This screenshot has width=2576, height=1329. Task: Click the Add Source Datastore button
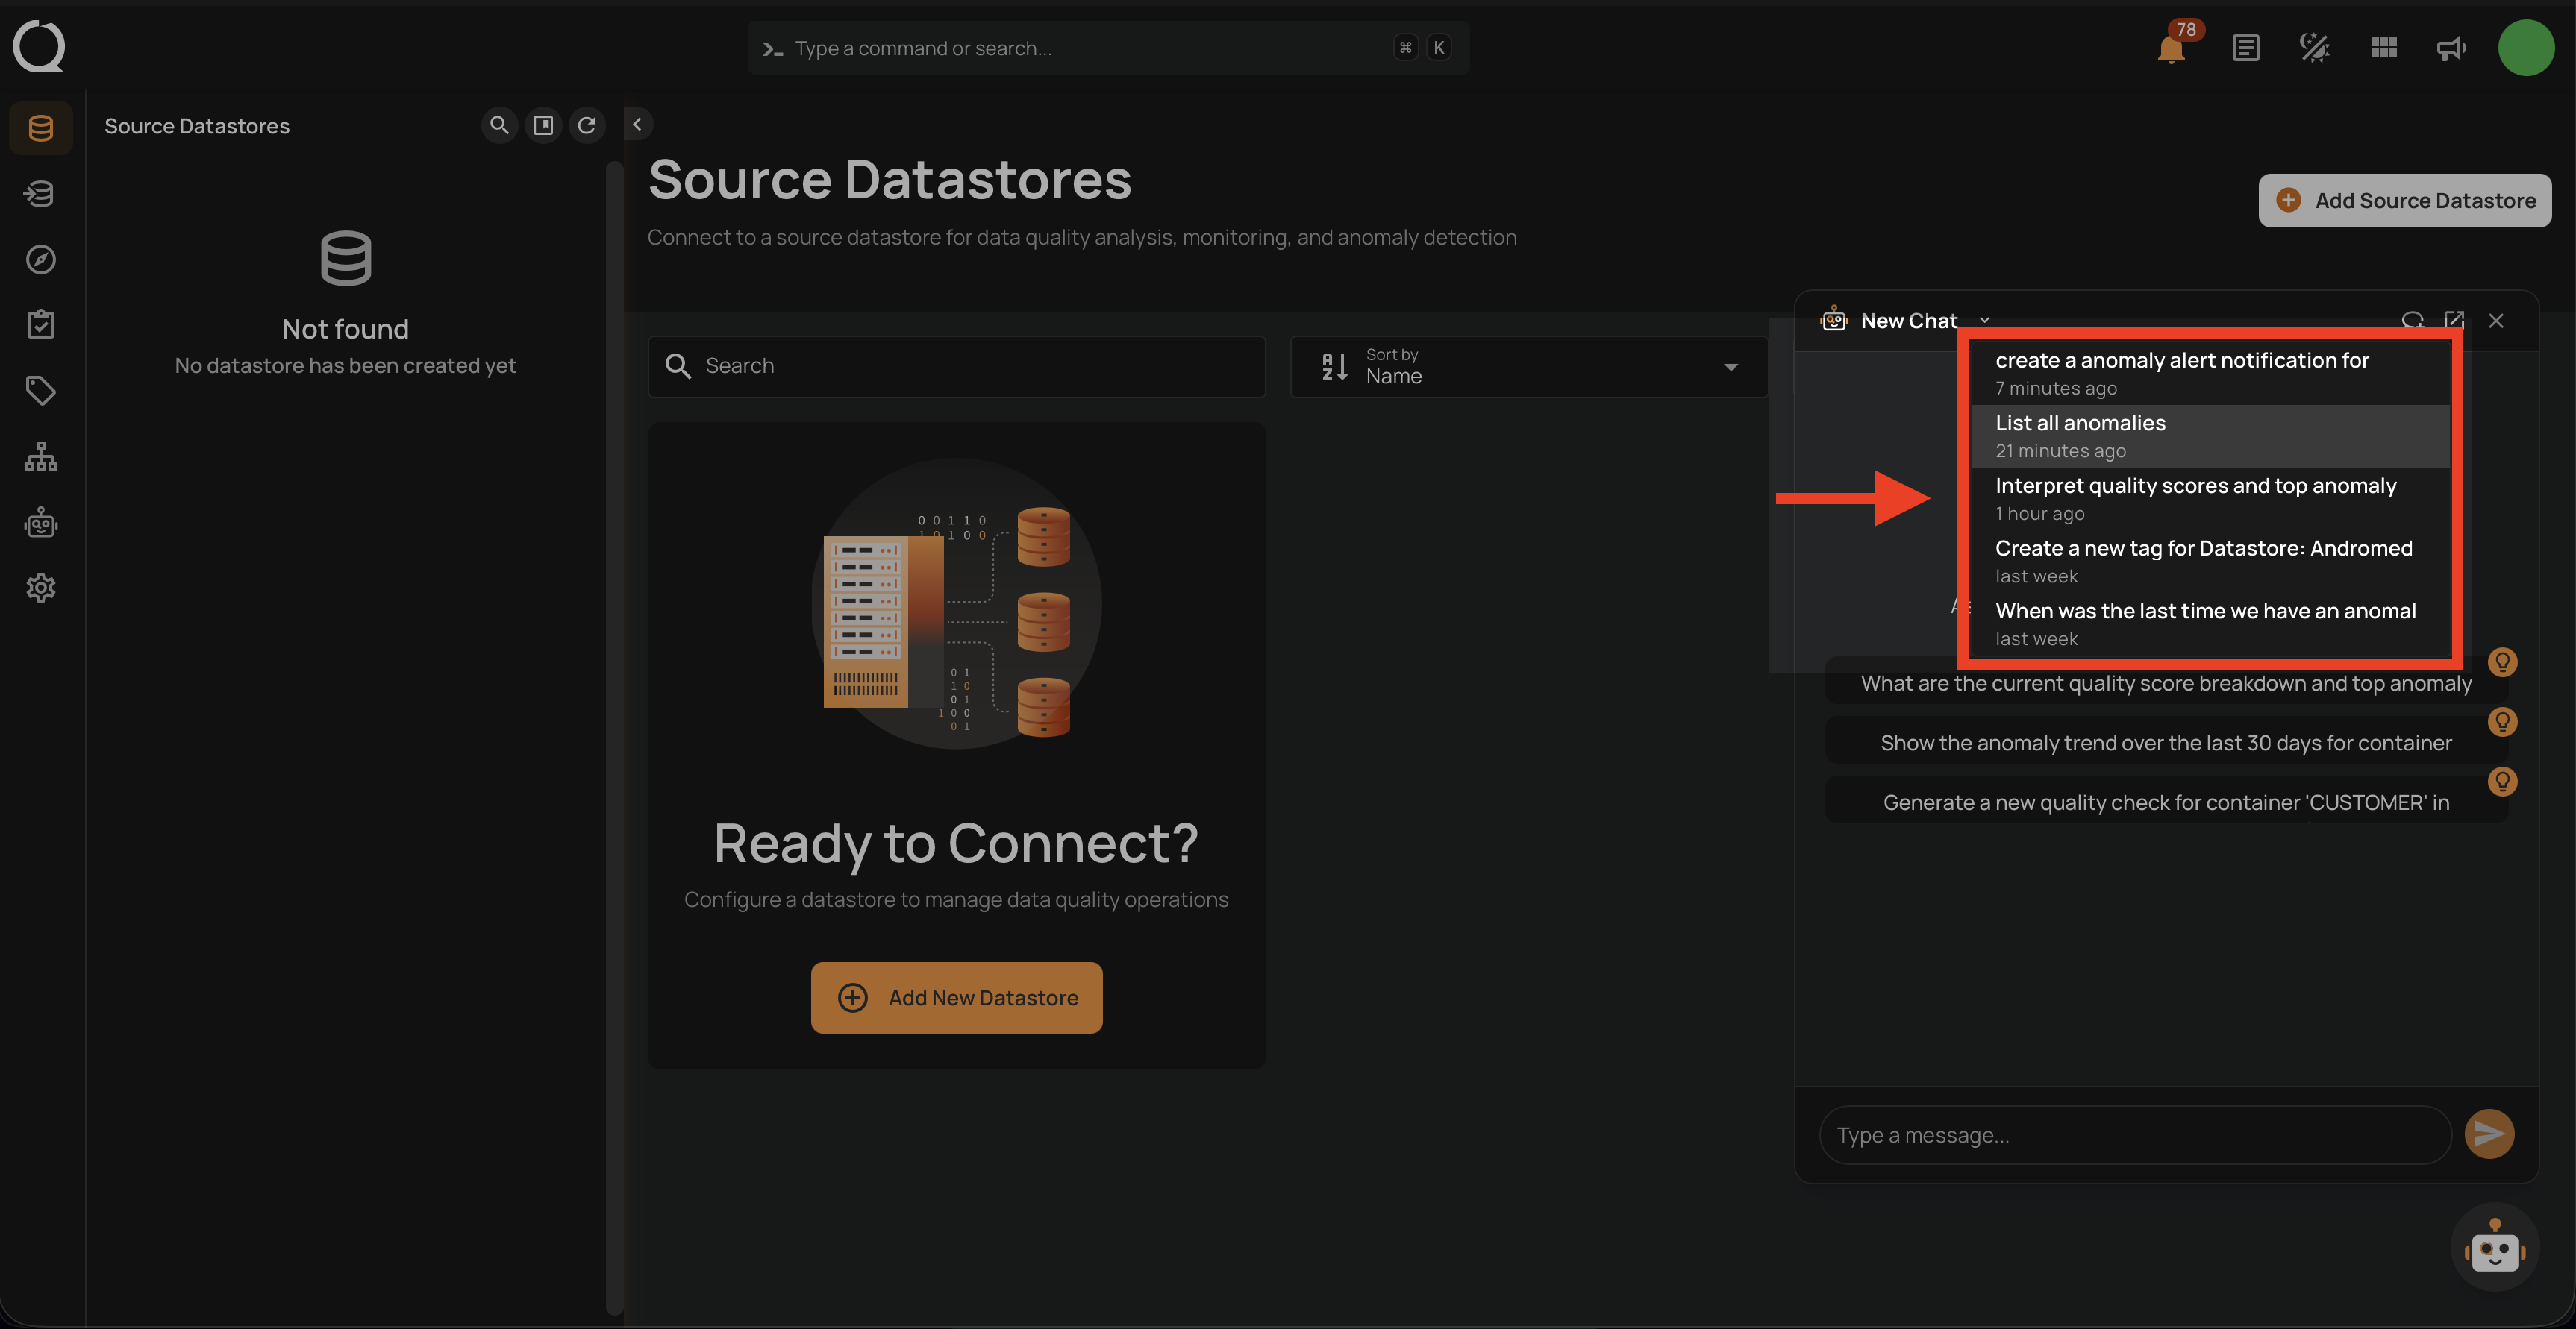2404,201
